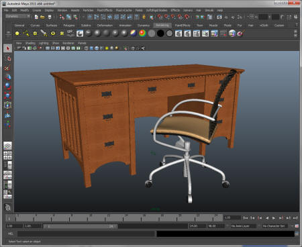This screenshot has height=247, width=302.
Task: Choose the Scale tool in toolbox
Action: (8, 96)
